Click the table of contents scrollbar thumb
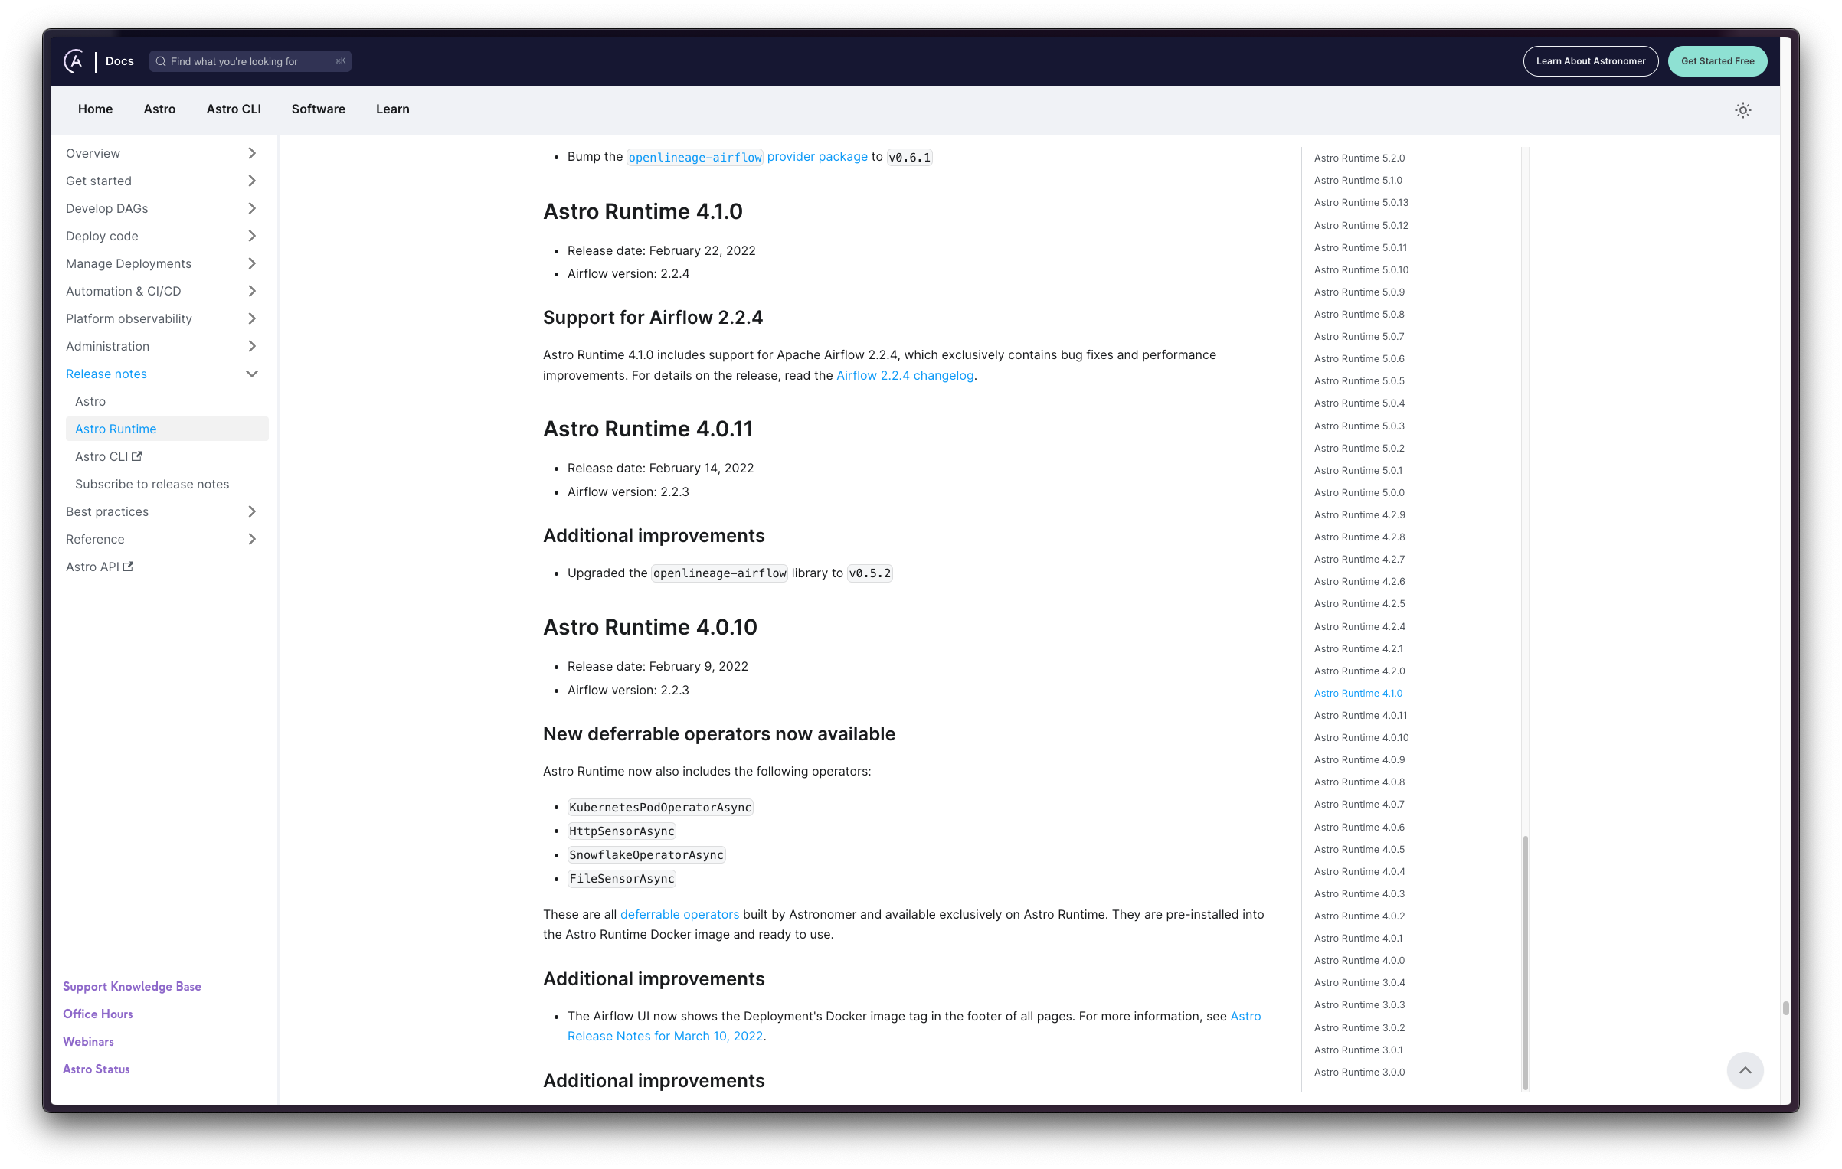 tap(1526, 962)
